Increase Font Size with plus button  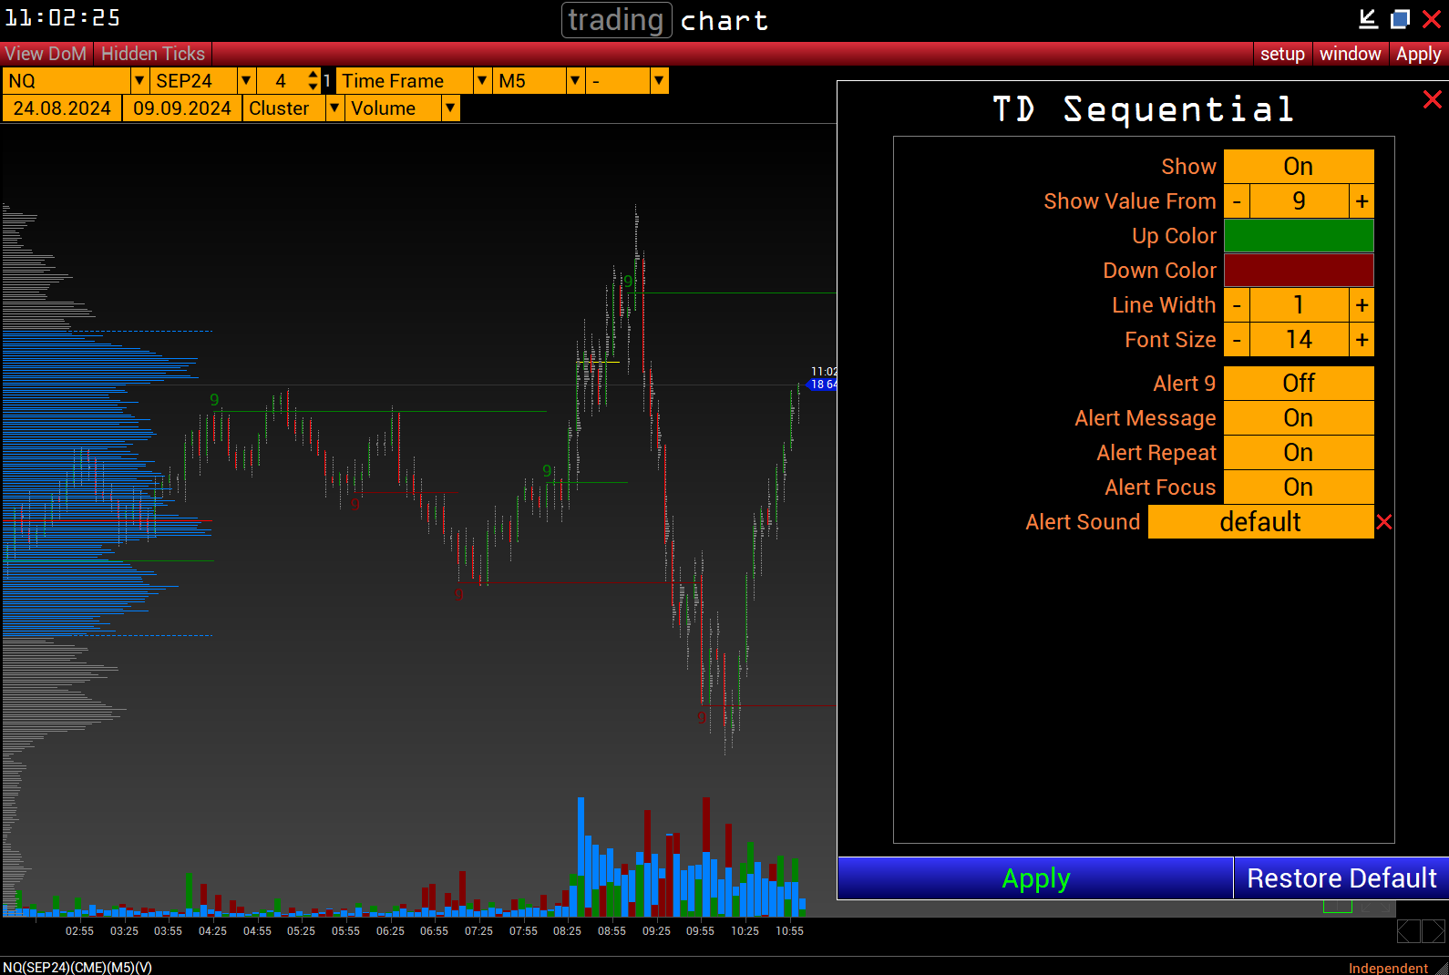(1362, 340)
